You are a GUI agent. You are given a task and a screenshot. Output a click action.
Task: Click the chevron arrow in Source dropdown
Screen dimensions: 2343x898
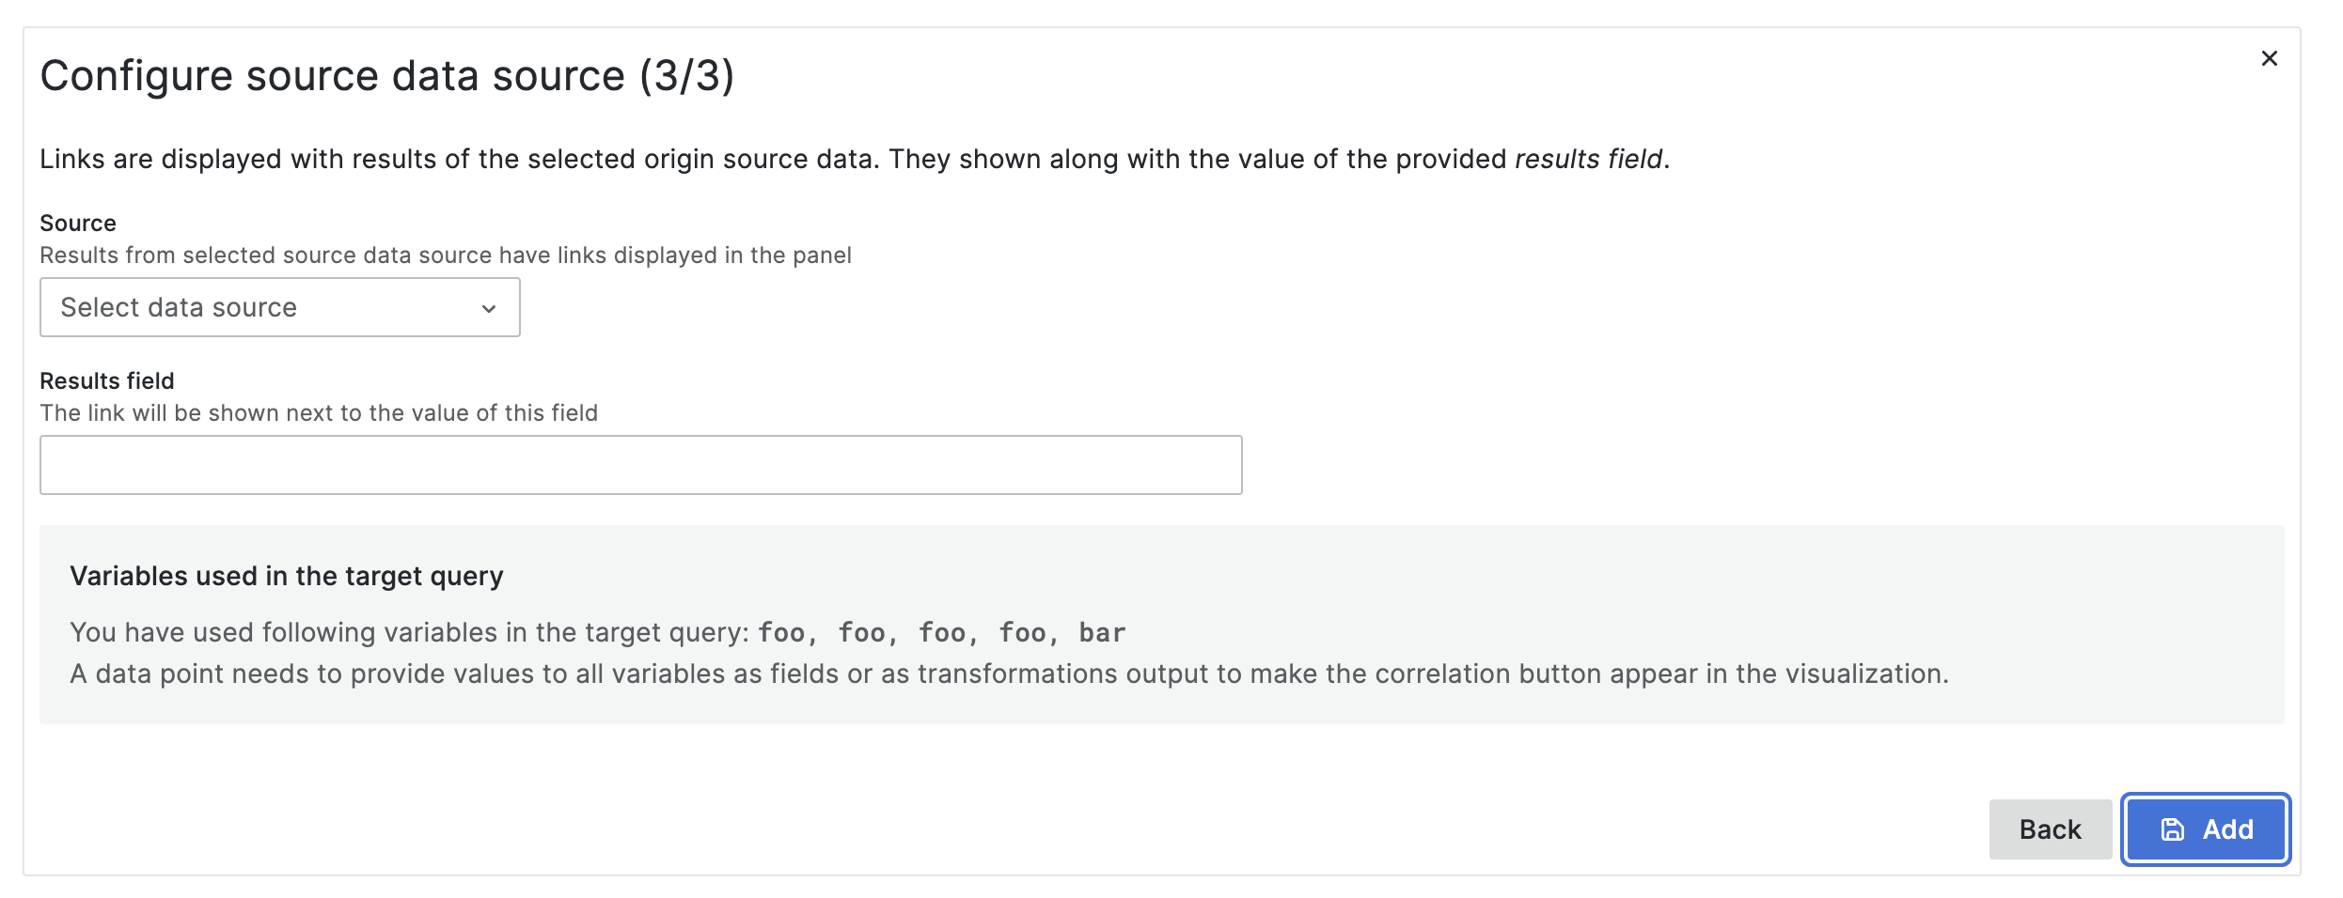pyautogui.click(x=488, y=309)
